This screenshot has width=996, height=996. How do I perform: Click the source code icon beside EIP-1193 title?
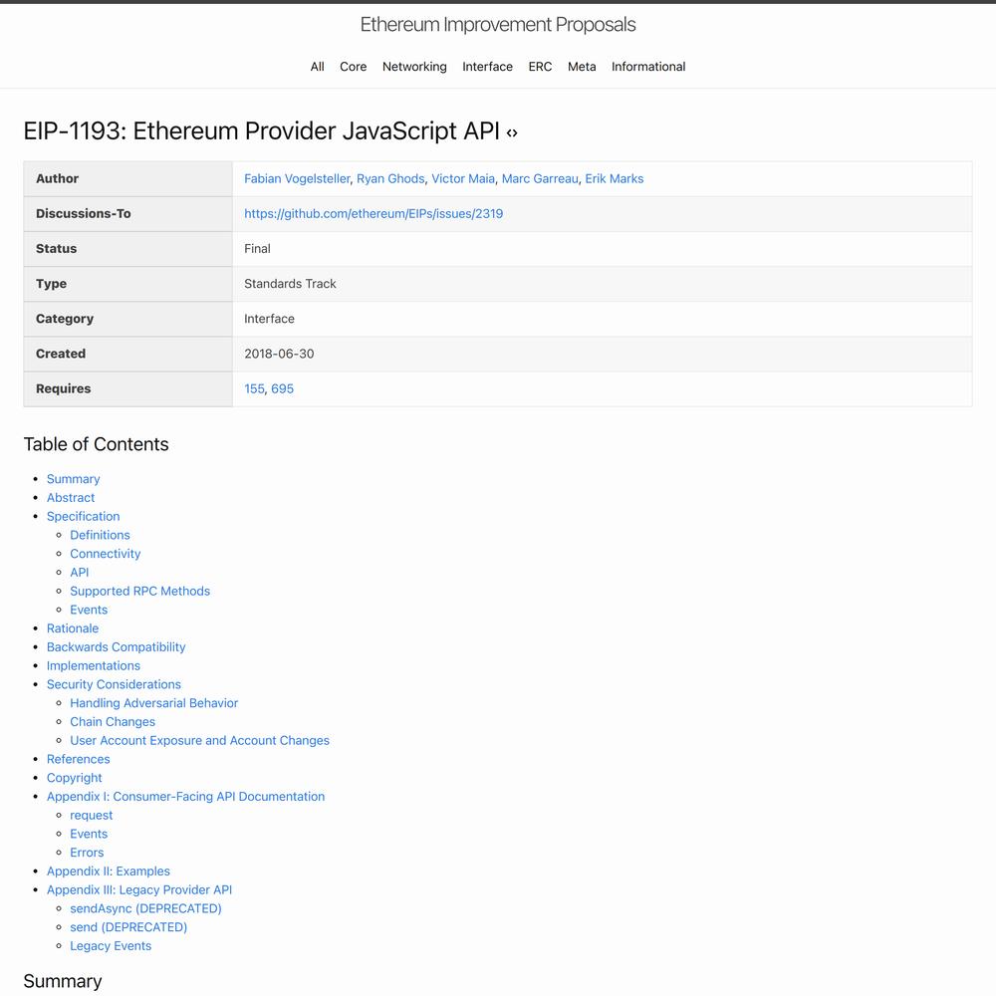pyautogui.click(x=512, y=132)
